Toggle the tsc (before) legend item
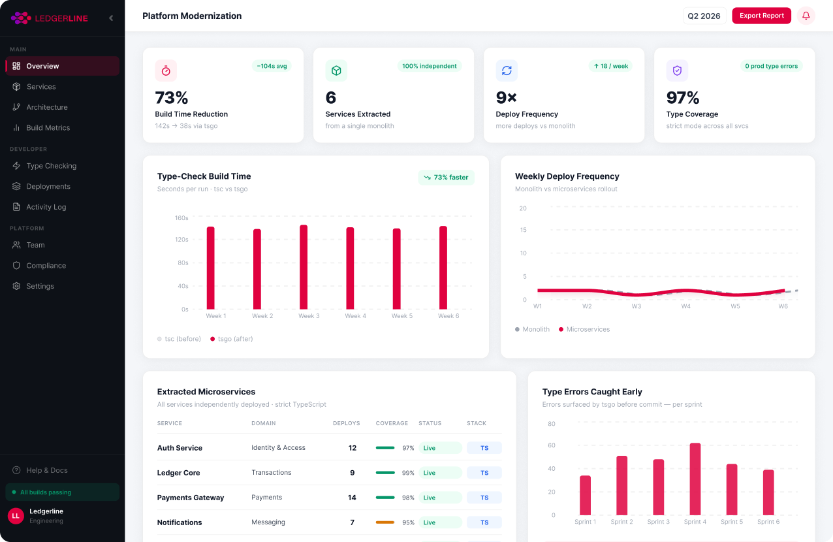Viewport: 833px width, 542px height. tap(180, 339)
